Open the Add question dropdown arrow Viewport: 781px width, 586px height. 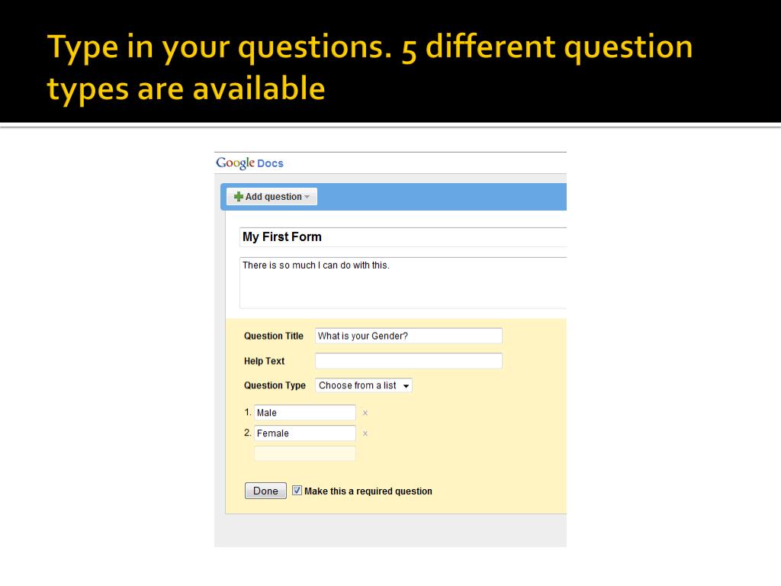307,197
